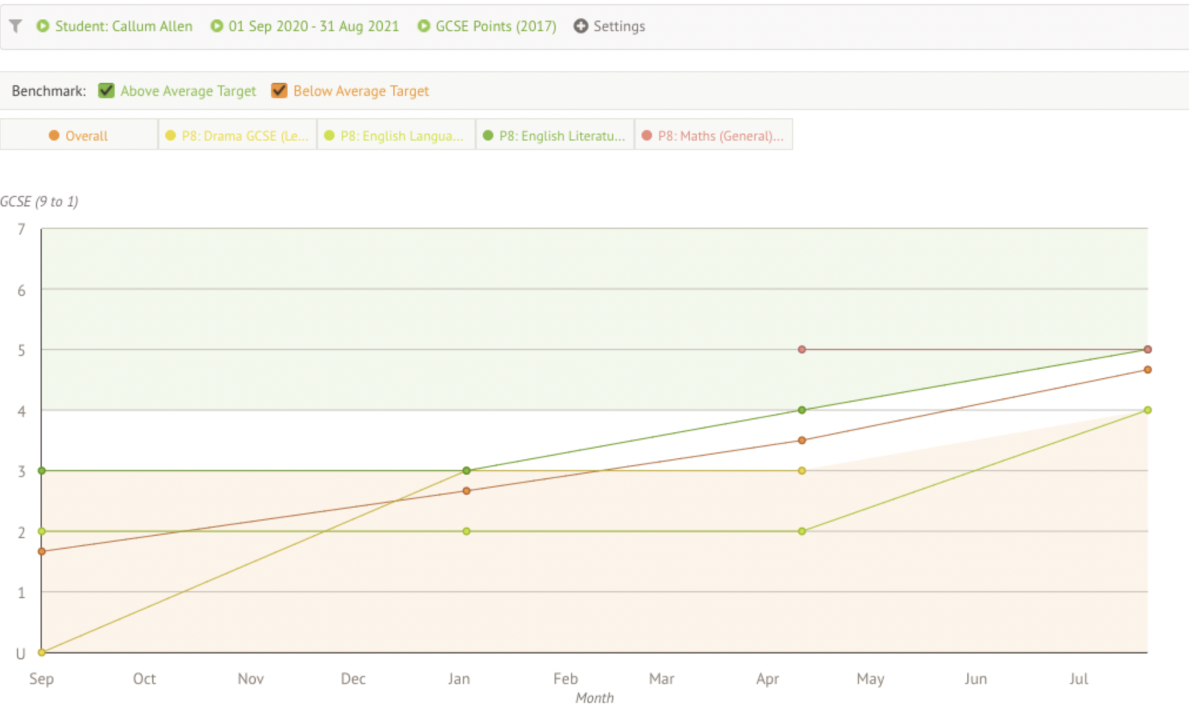Image resolution: width=1189 pixels, height=707 pixels.
Task: Click green arrow icon beside date range
Action: click(x=217, y=26)
